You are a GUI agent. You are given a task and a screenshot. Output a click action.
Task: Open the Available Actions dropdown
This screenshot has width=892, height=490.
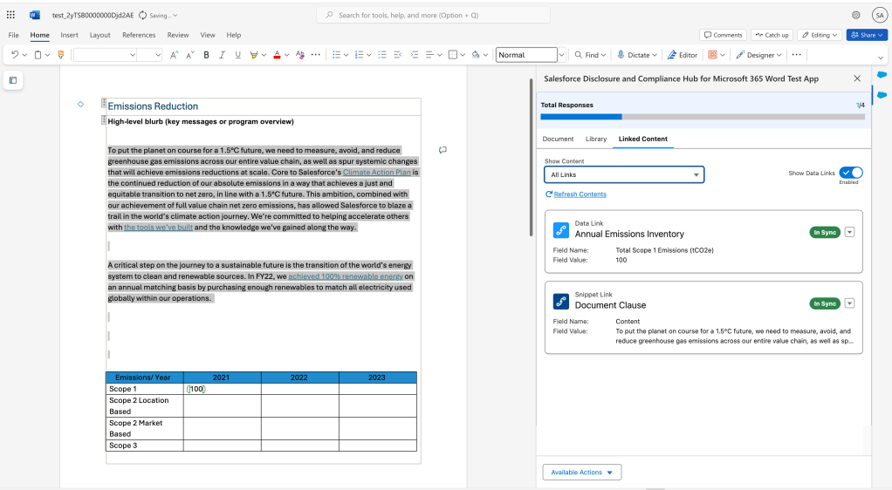tap(581, 473)
